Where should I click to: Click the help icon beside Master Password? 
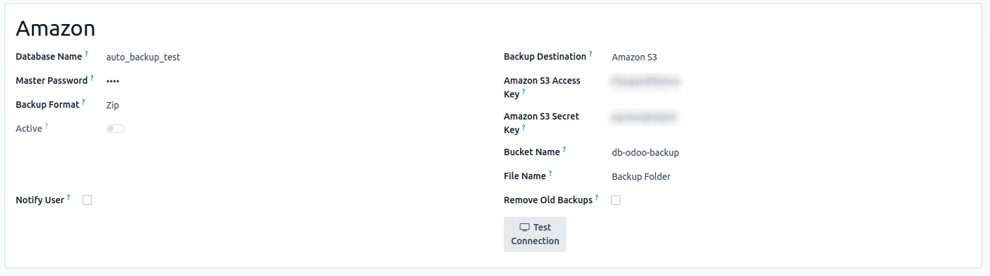point(92,79)
